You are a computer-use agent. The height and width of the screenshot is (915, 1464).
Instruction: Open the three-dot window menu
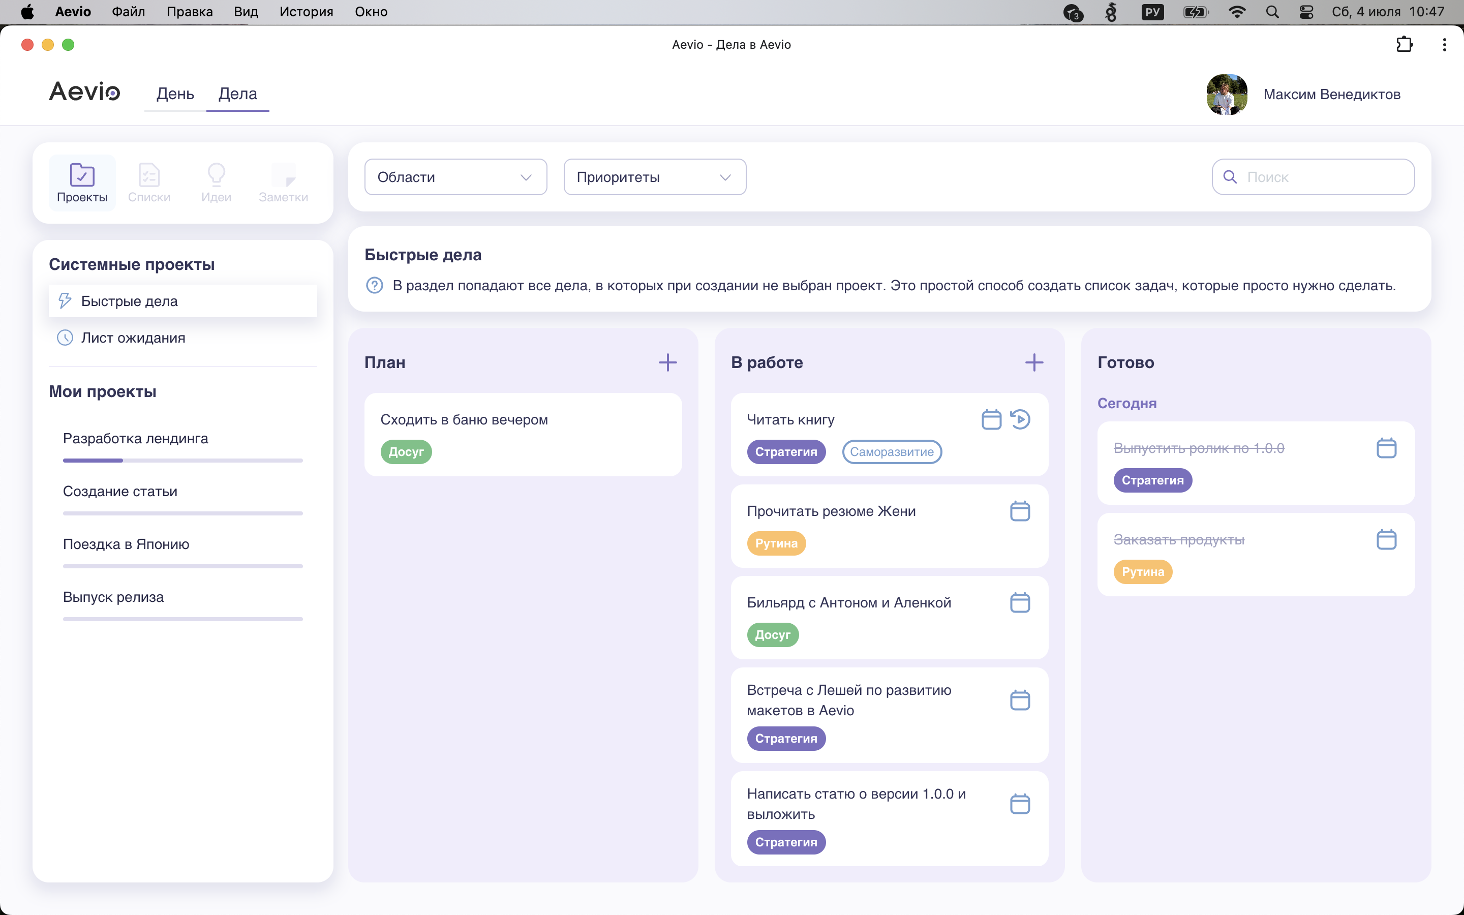click(x=1444, y=45)
